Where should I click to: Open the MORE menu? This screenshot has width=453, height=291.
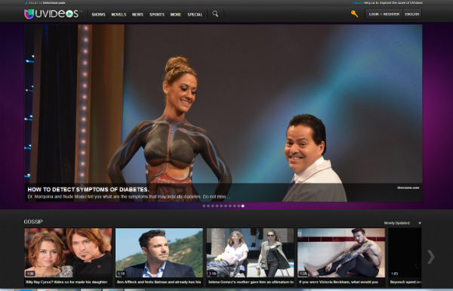176,14
